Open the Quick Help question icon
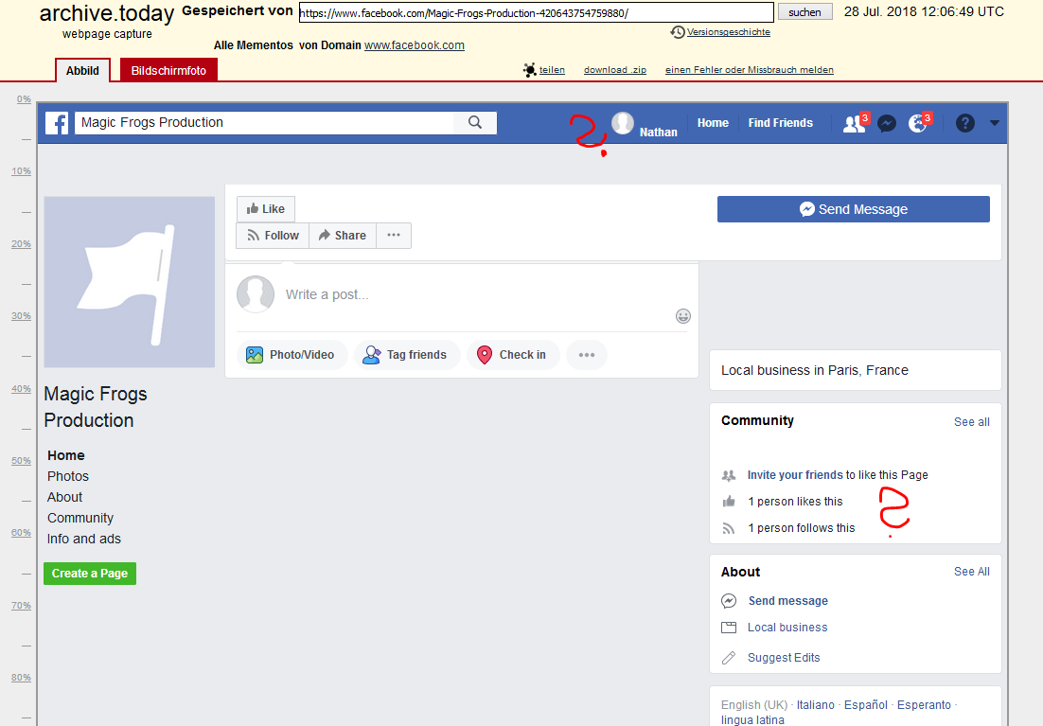Viewport: 1043px width, 726px height. (x=965, y=123)
